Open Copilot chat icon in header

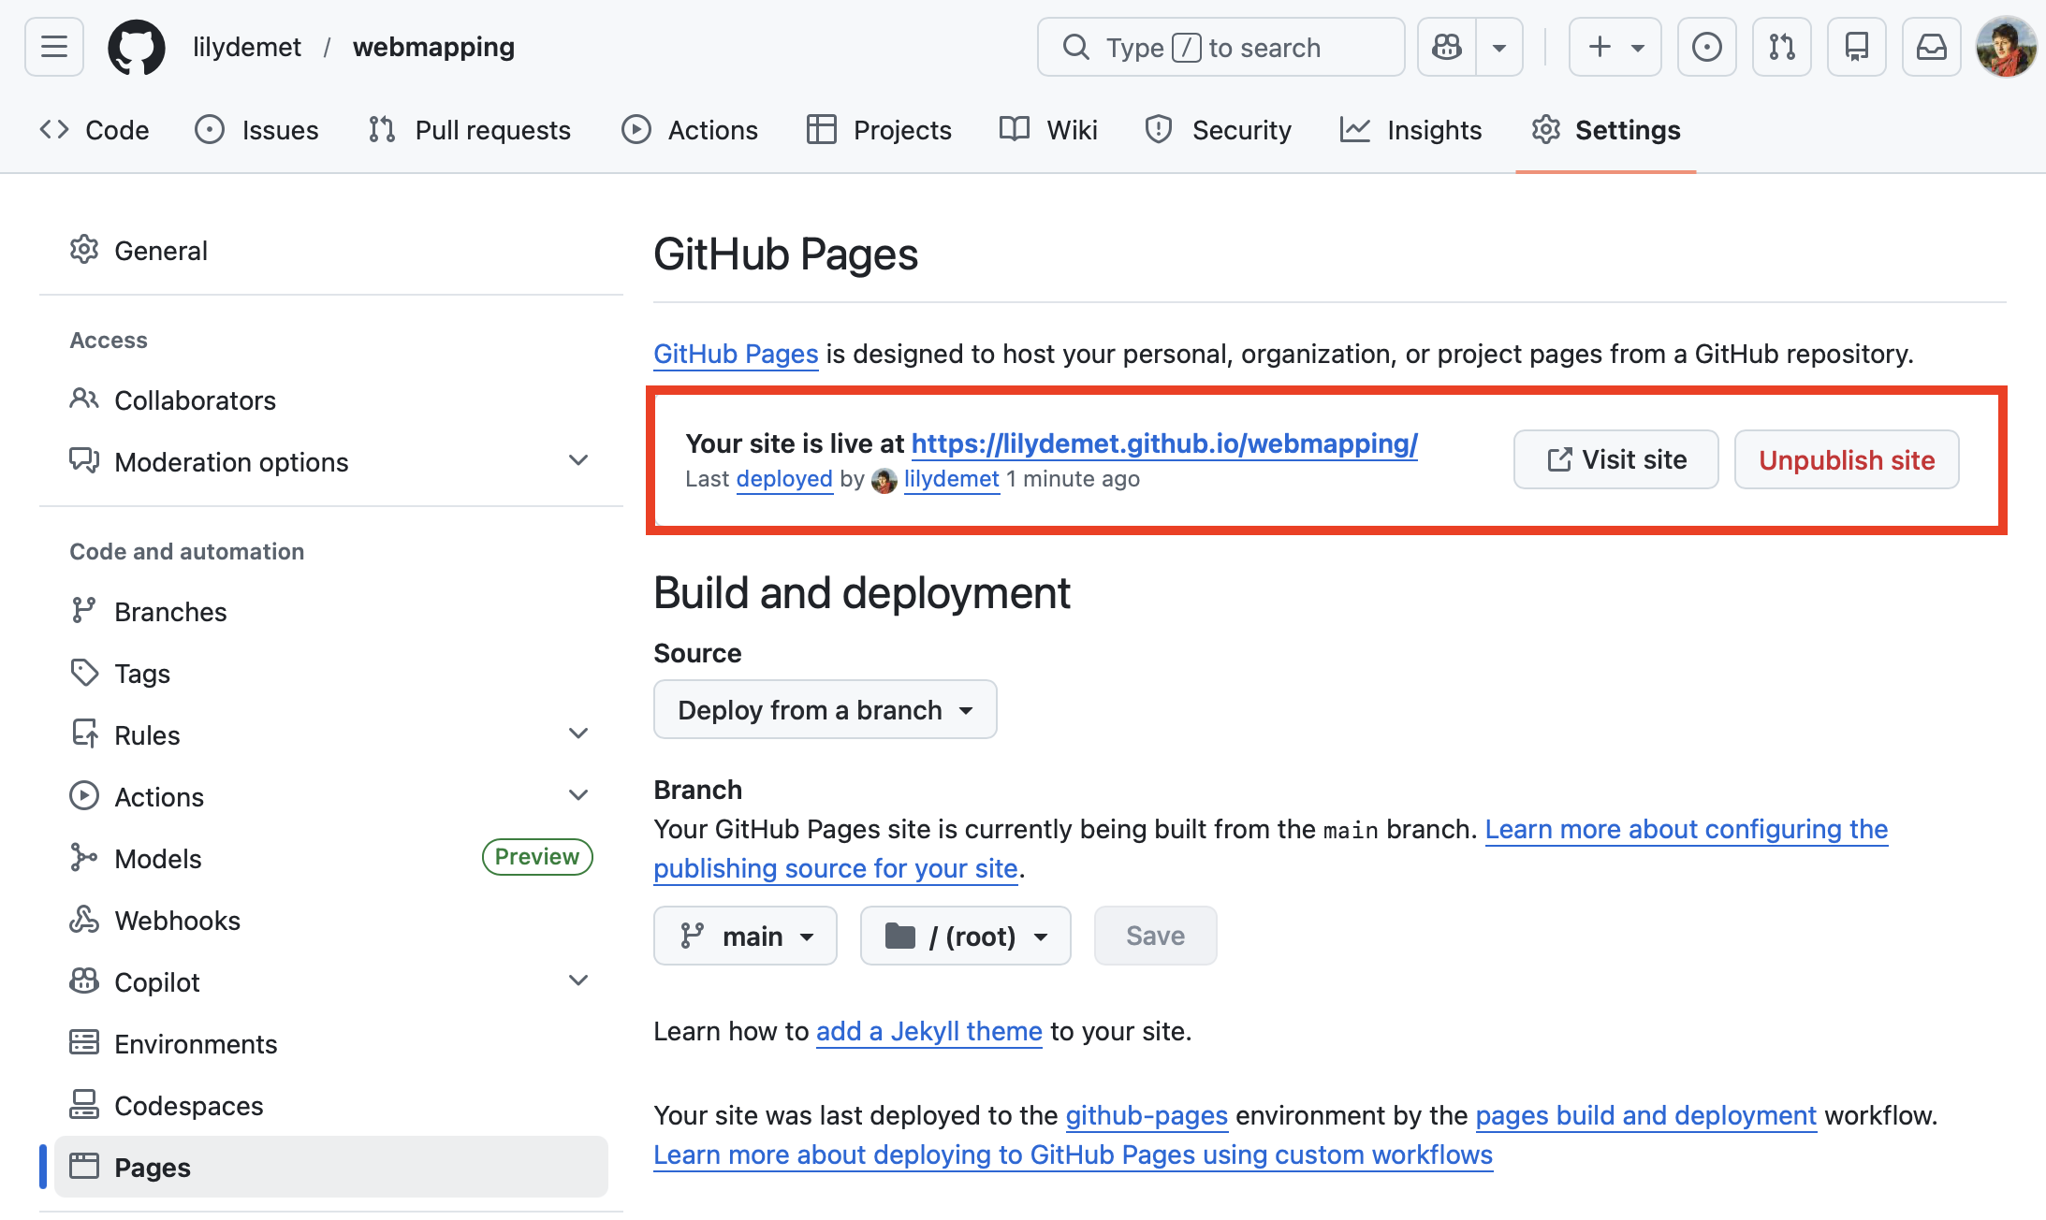click(1447, 47)
